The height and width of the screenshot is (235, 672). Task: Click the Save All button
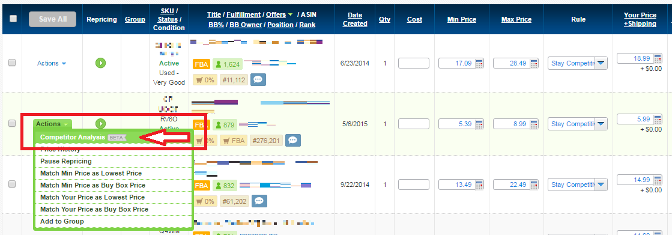coord(53,19)
